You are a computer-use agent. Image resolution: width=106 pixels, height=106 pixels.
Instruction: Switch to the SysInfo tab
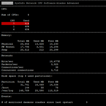[x=20, y=3]
